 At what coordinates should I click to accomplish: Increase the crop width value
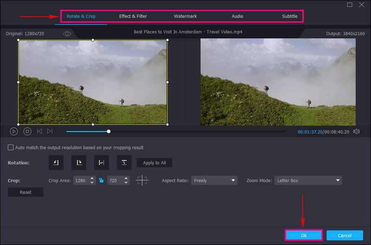92,178
